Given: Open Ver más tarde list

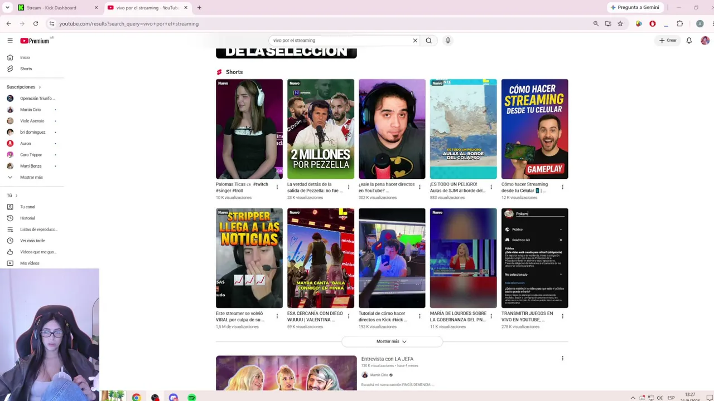Looking at the screenshot, I should [x=32, y=241].
